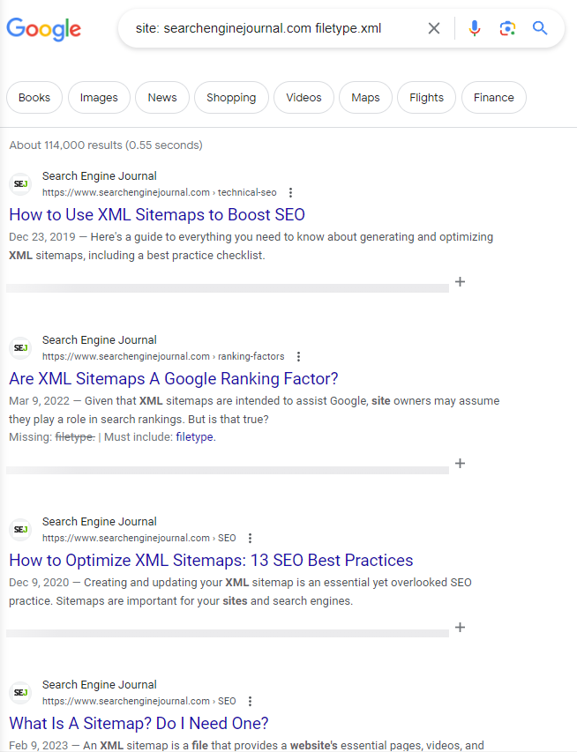Start voice search with microphone icon
The height and width of the screenshot is (752, 577).
475,28
